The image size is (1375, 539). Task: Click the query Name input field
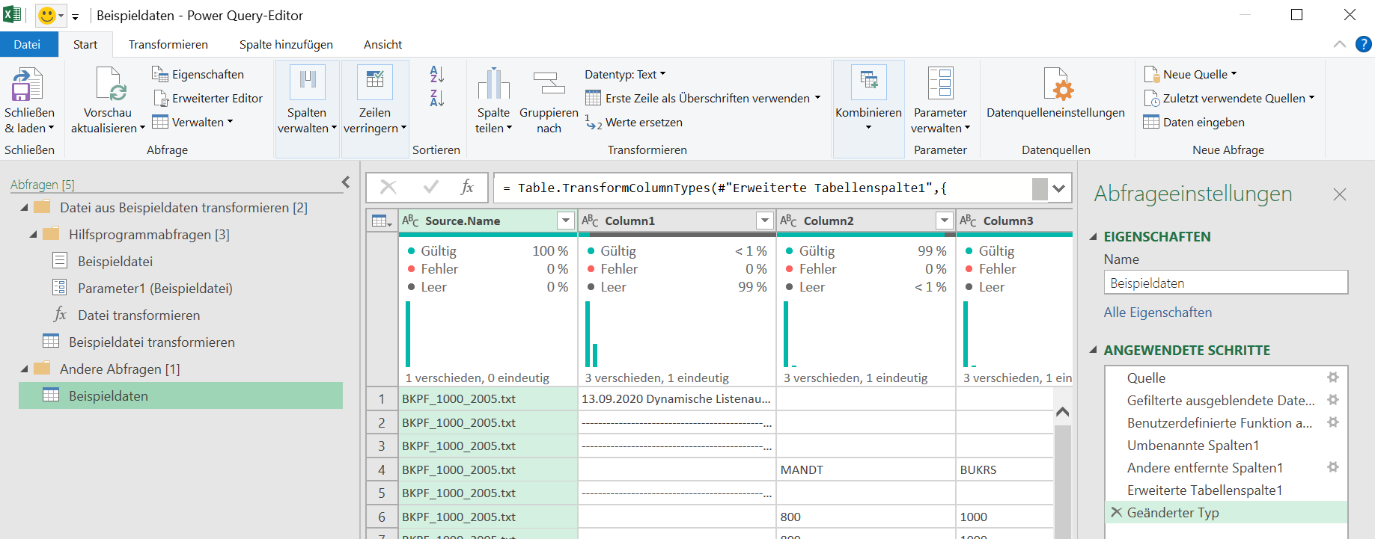1225,283
